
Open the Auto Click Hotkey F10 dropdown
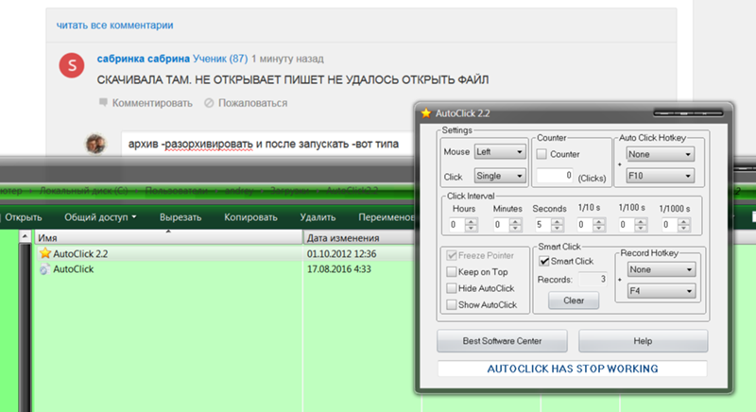point(660,176)
